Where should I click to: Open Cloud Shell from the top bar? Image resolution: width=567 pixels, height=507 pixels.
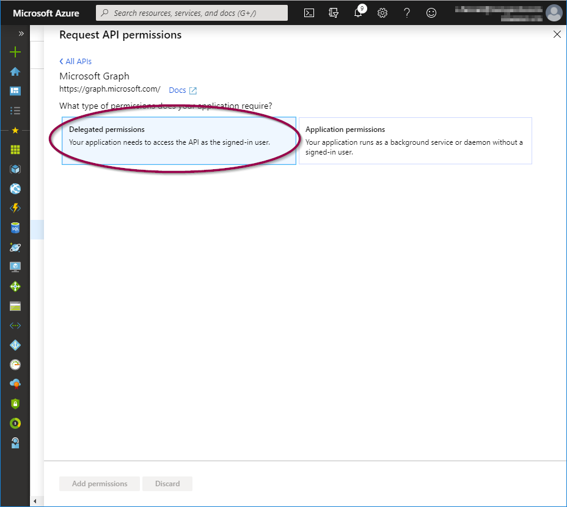point(309,13)
